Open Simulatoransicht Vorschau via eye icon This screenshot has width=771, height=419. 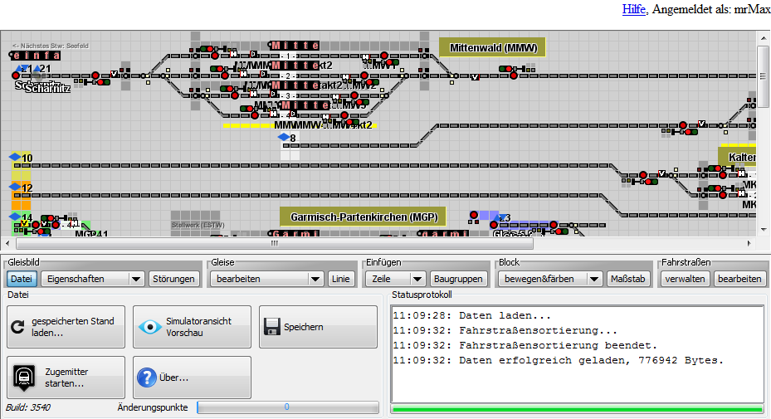click(x=150, y=327)
